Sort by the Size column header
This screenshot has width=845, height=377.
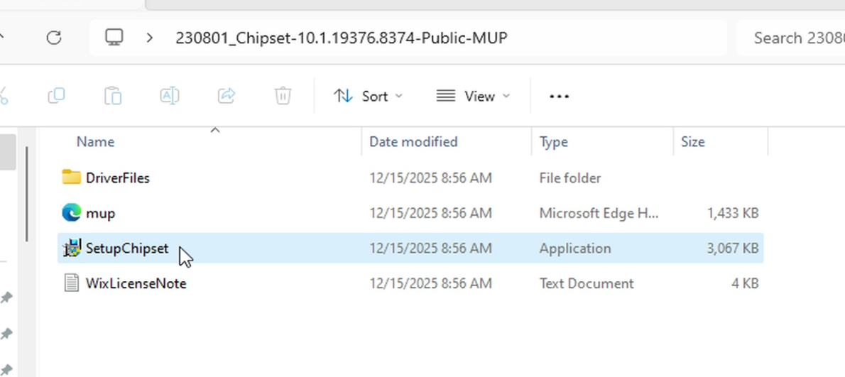pos(692,142)
